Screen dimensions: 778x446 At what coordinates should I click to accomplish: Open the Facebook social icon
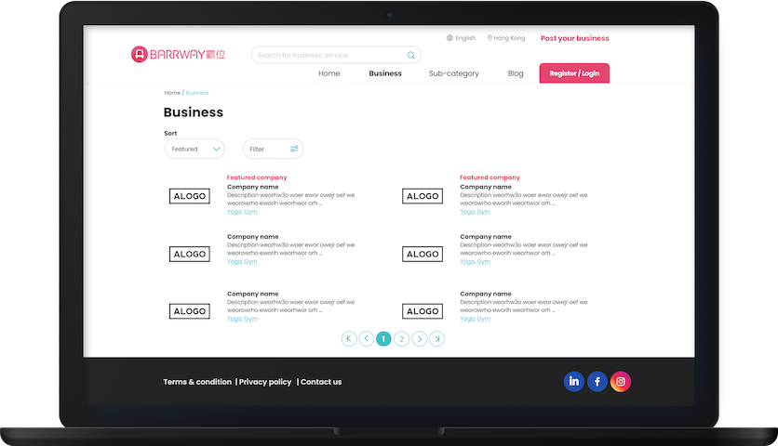(x=597, y=381)
